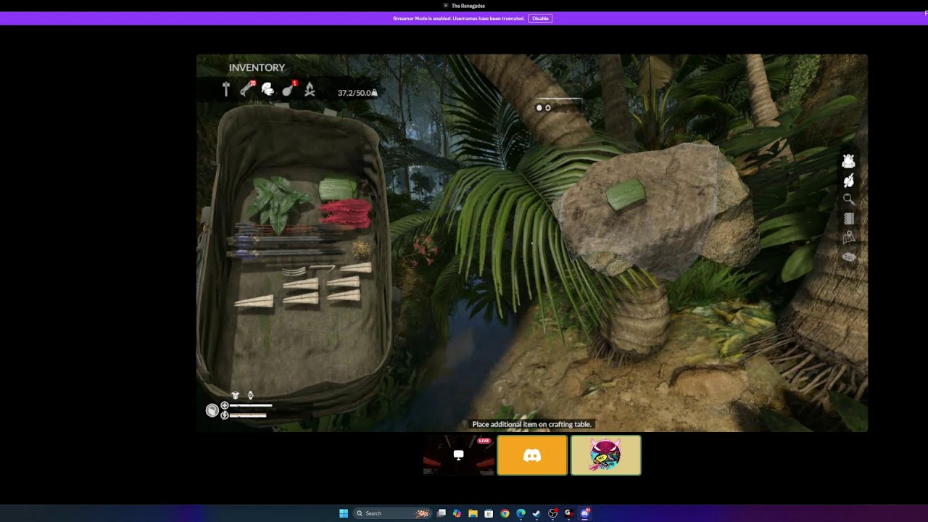This screenshot has width=928, height=522.
Task: Click the crafting table hint text
Action: [531, 424]
